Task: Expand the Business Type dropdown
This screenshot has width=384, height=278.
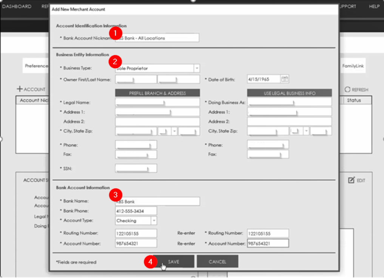Action: point(196,68)
